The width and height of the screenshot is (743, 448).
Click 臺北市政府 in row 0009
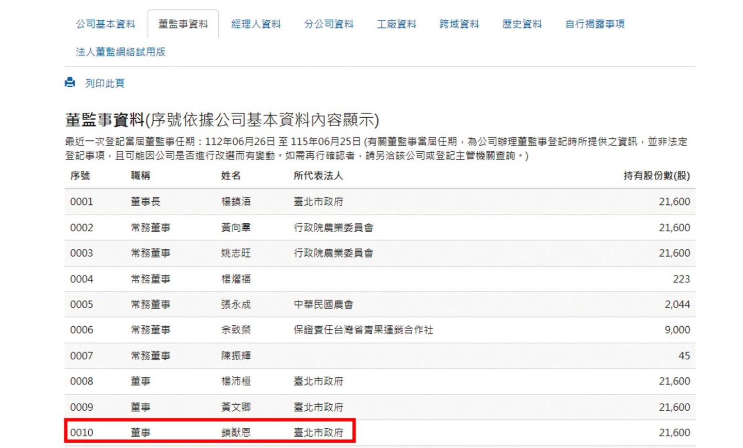tap(318, 407)
